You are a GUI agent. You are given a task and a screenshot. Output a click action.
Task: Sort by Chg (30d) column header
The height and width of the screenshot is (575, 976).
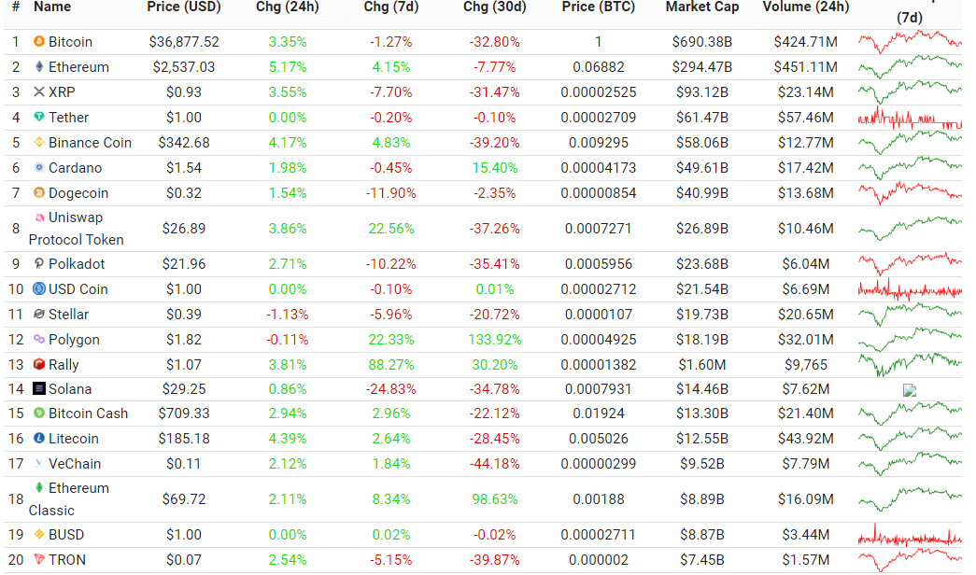coord(495,7)
